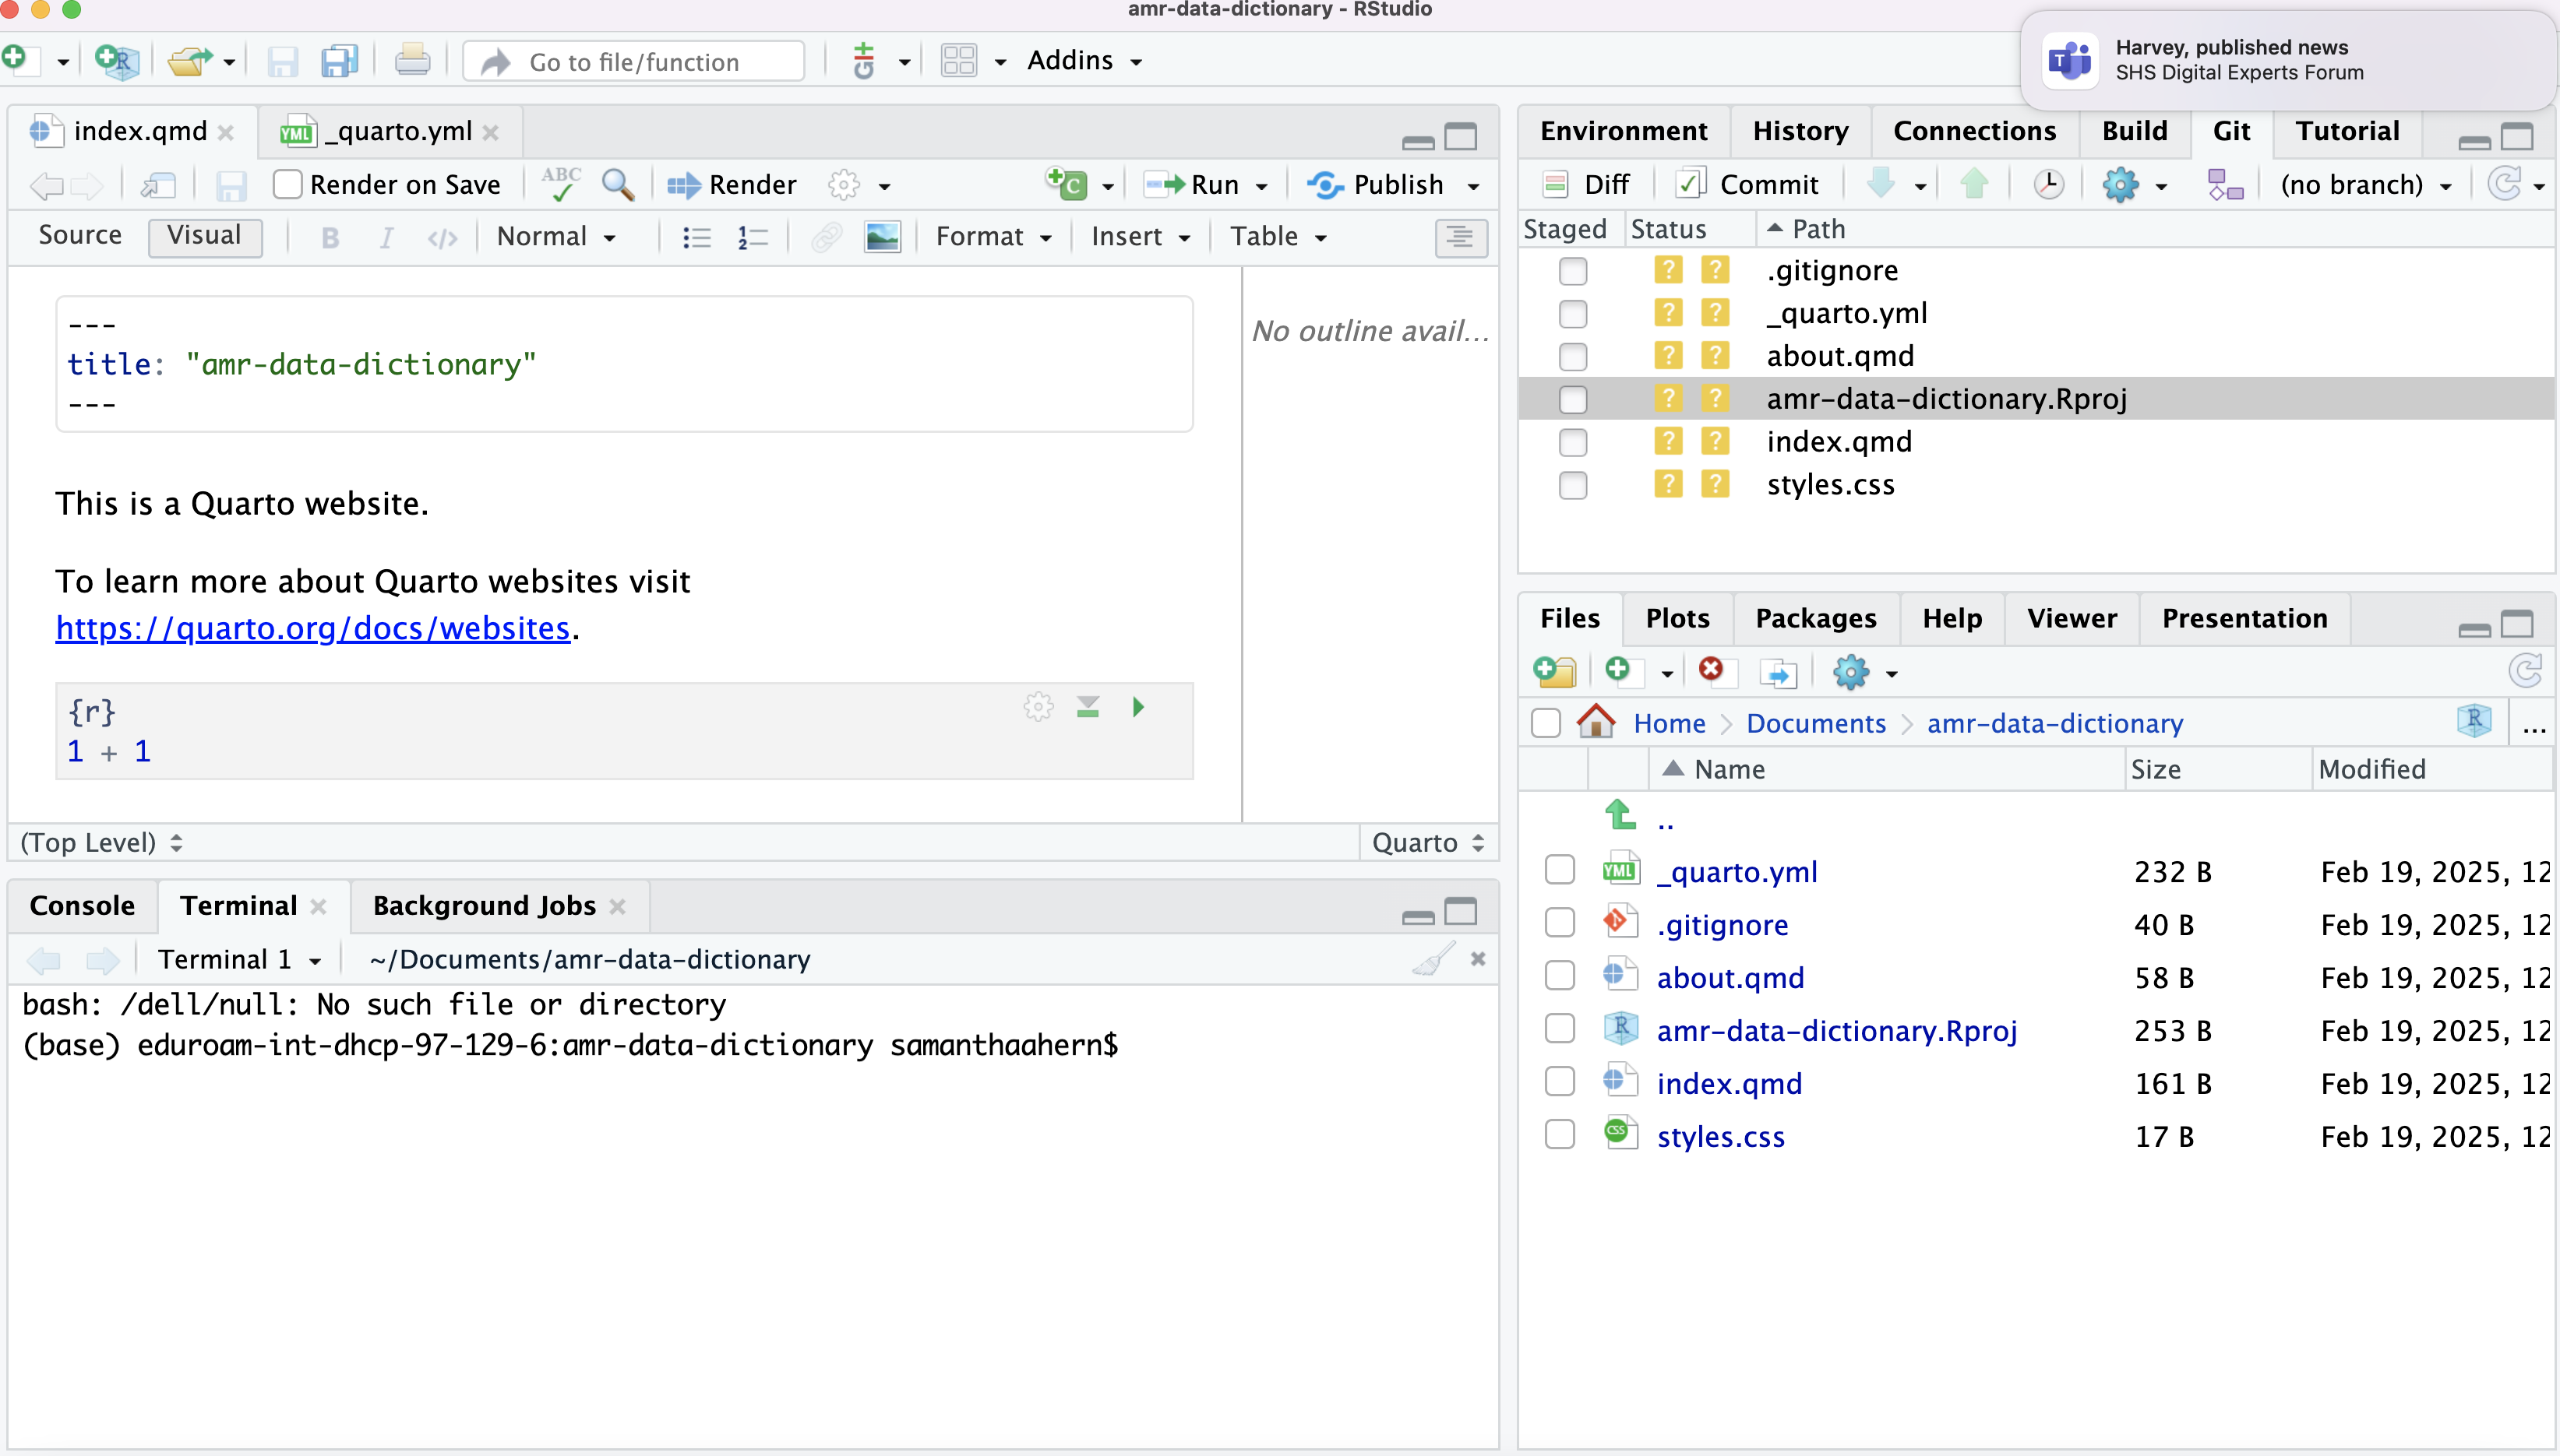2560x1456 pixels.
Task: Open the (no branch) branch selector
Action: (2366, 185)
